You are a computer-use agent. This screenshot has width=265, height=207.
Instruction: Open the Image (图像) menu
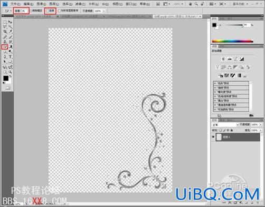pyautogui.click(x=41, y=4)
